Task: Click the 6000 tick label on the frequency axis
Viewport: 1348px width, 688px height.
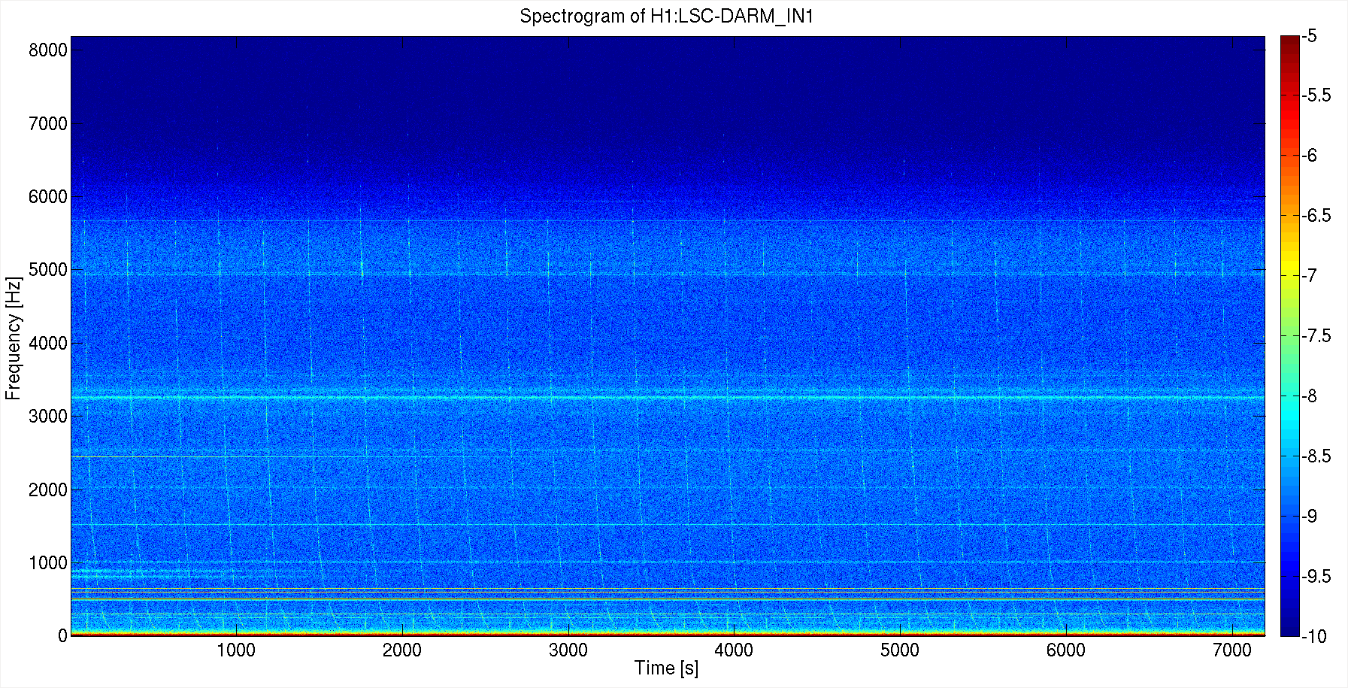Action: tap(48, 197)
